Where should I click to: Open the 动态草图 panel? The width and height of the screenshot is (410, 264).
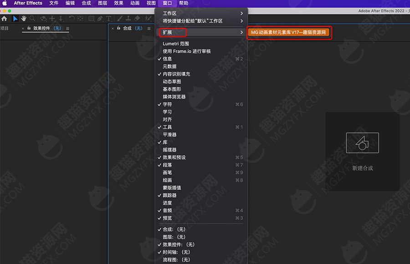point(201,81)
